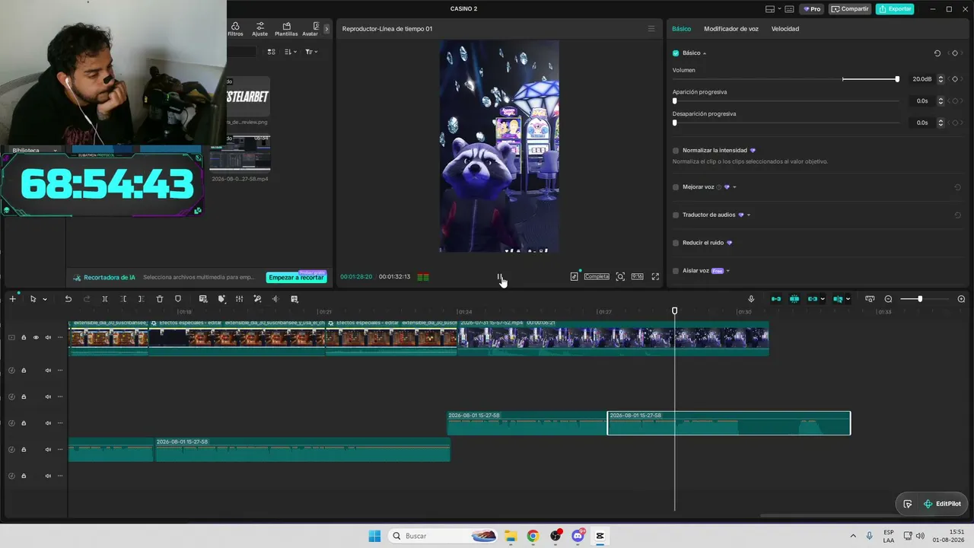Open track cover settings icon near zoom
Screen dimensions: 974x548
coord(870,299)
